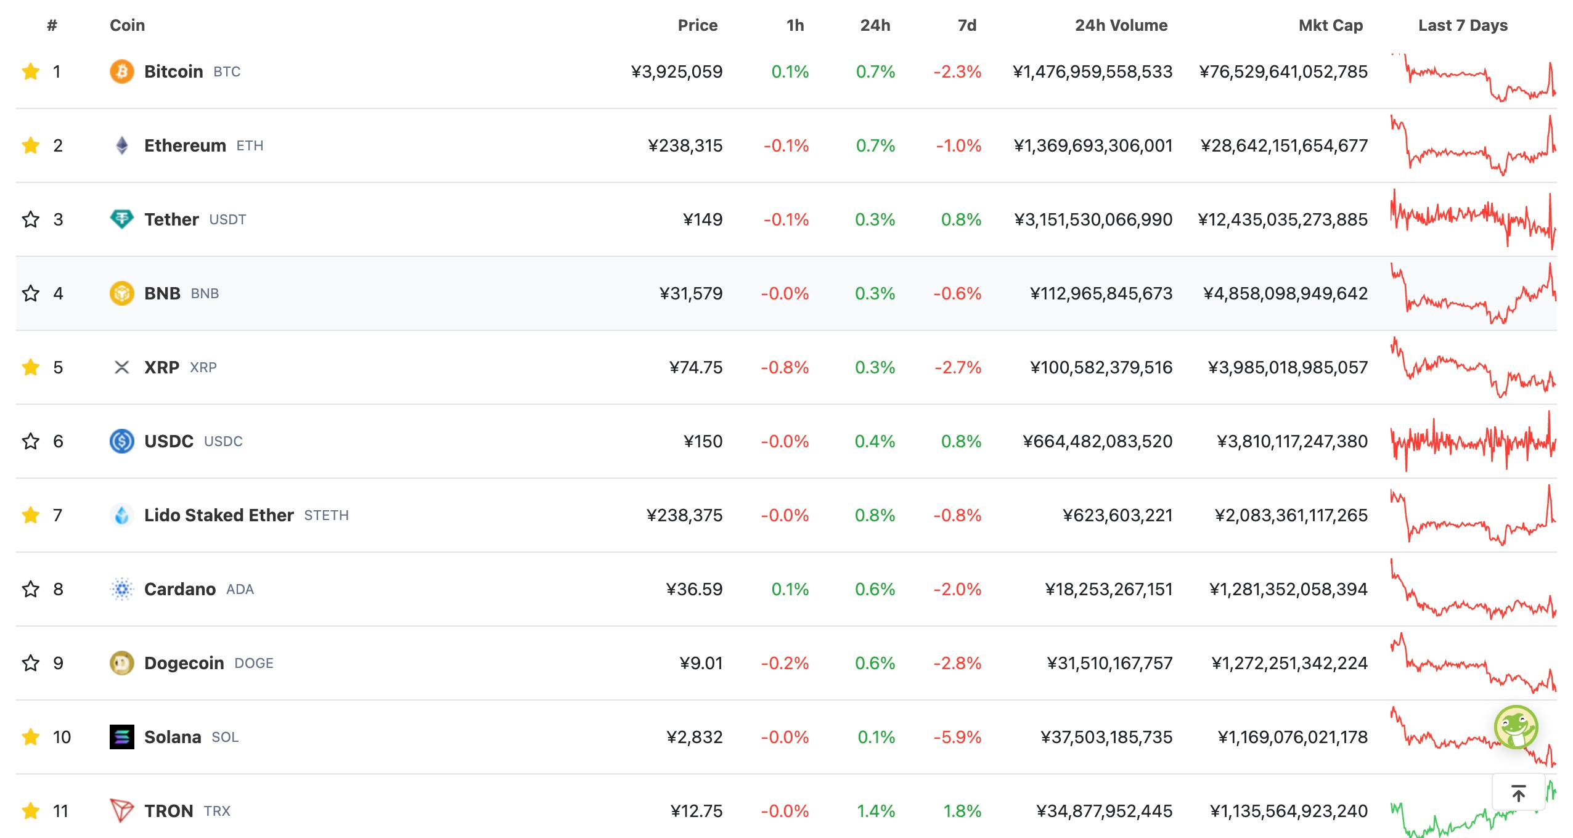
Task: Toggle favorite star for Ethereum
Action: pos(31,145)
